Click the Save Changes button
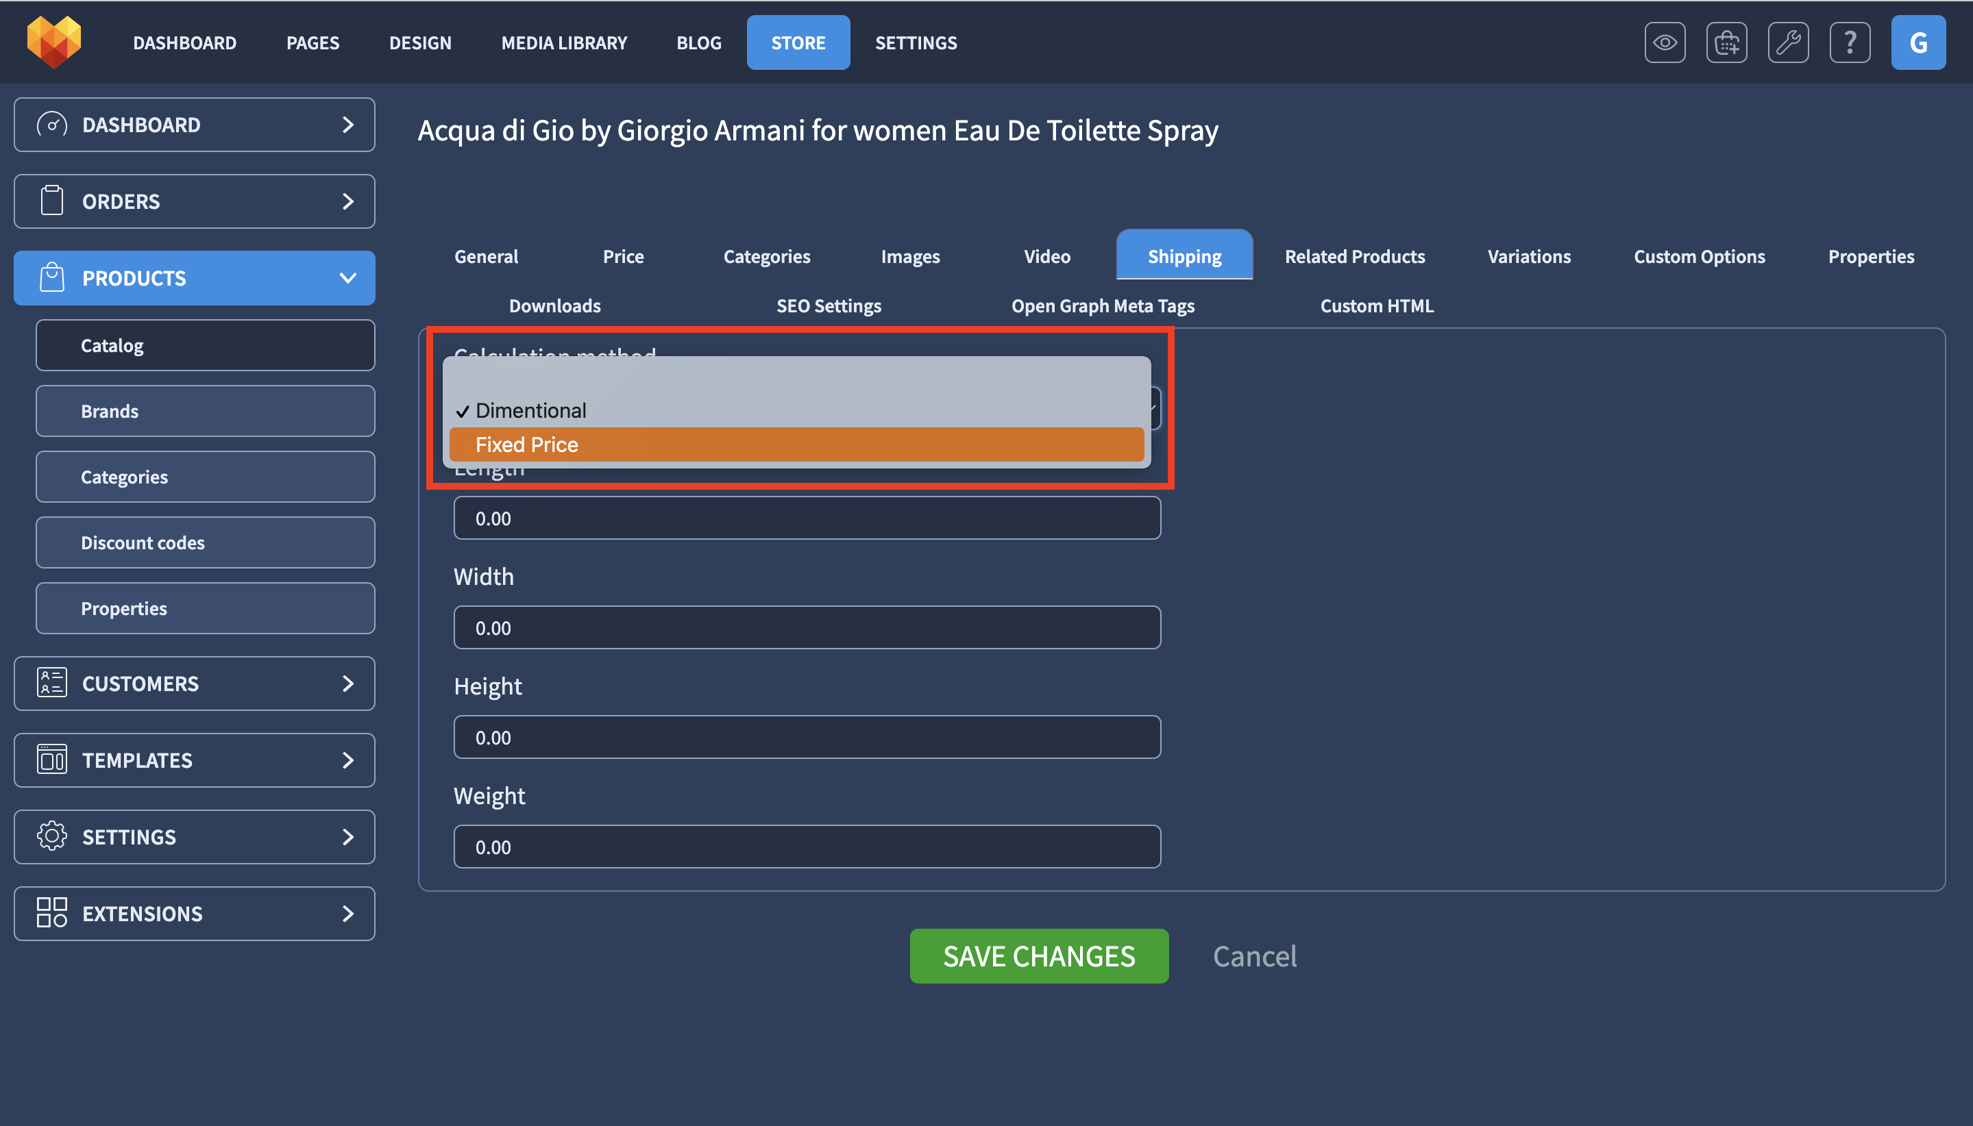The height and width of the screenshot is (1126, 1973). (x=1038, y=956)
